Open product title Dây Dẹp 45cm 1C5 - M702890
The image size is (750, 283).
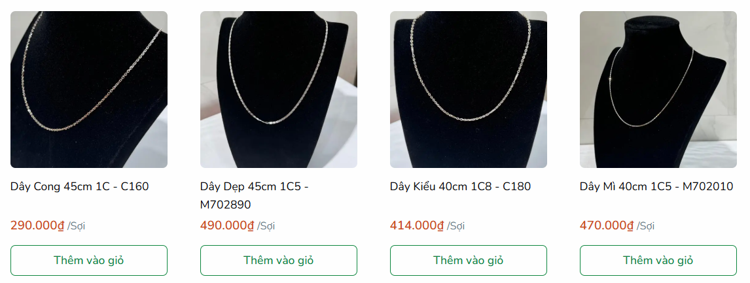pos(254,195)
